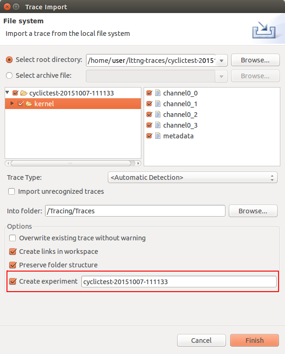Click the metadata file icon
Screen dimensions: 285x354
tap(157, 136)
